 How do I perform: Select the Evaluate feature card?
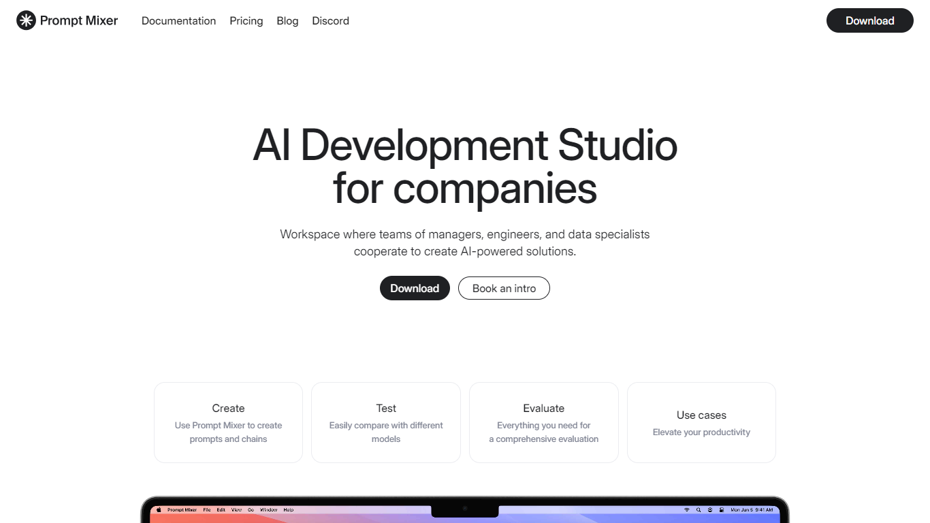click(x=544, y=422)
